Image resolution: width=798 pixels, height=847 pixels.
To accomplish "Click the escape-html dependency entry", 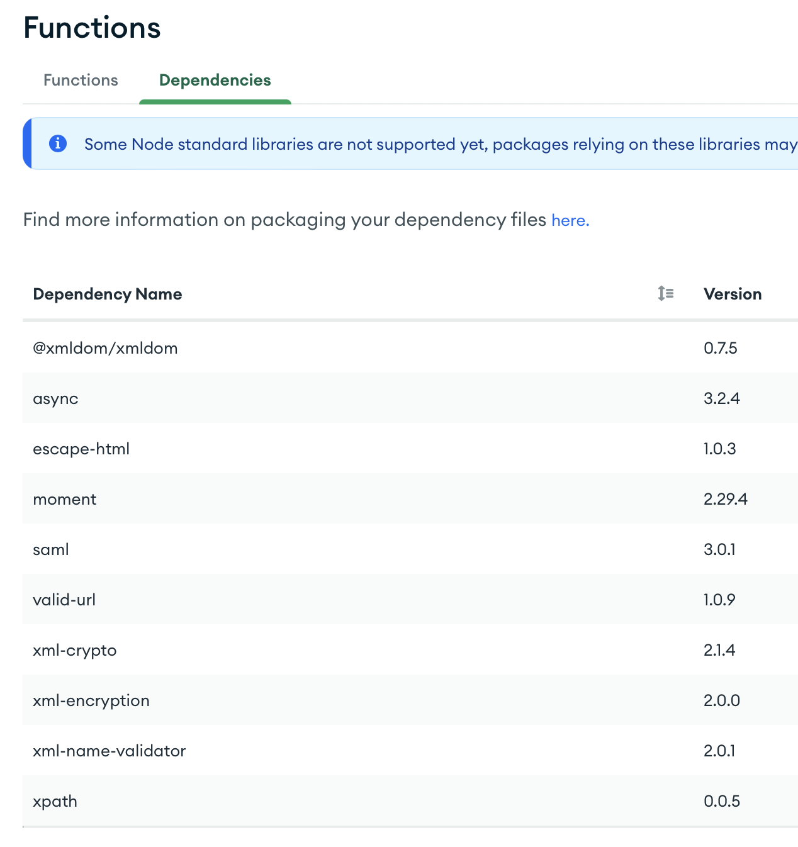I will [x=81, y=449].
